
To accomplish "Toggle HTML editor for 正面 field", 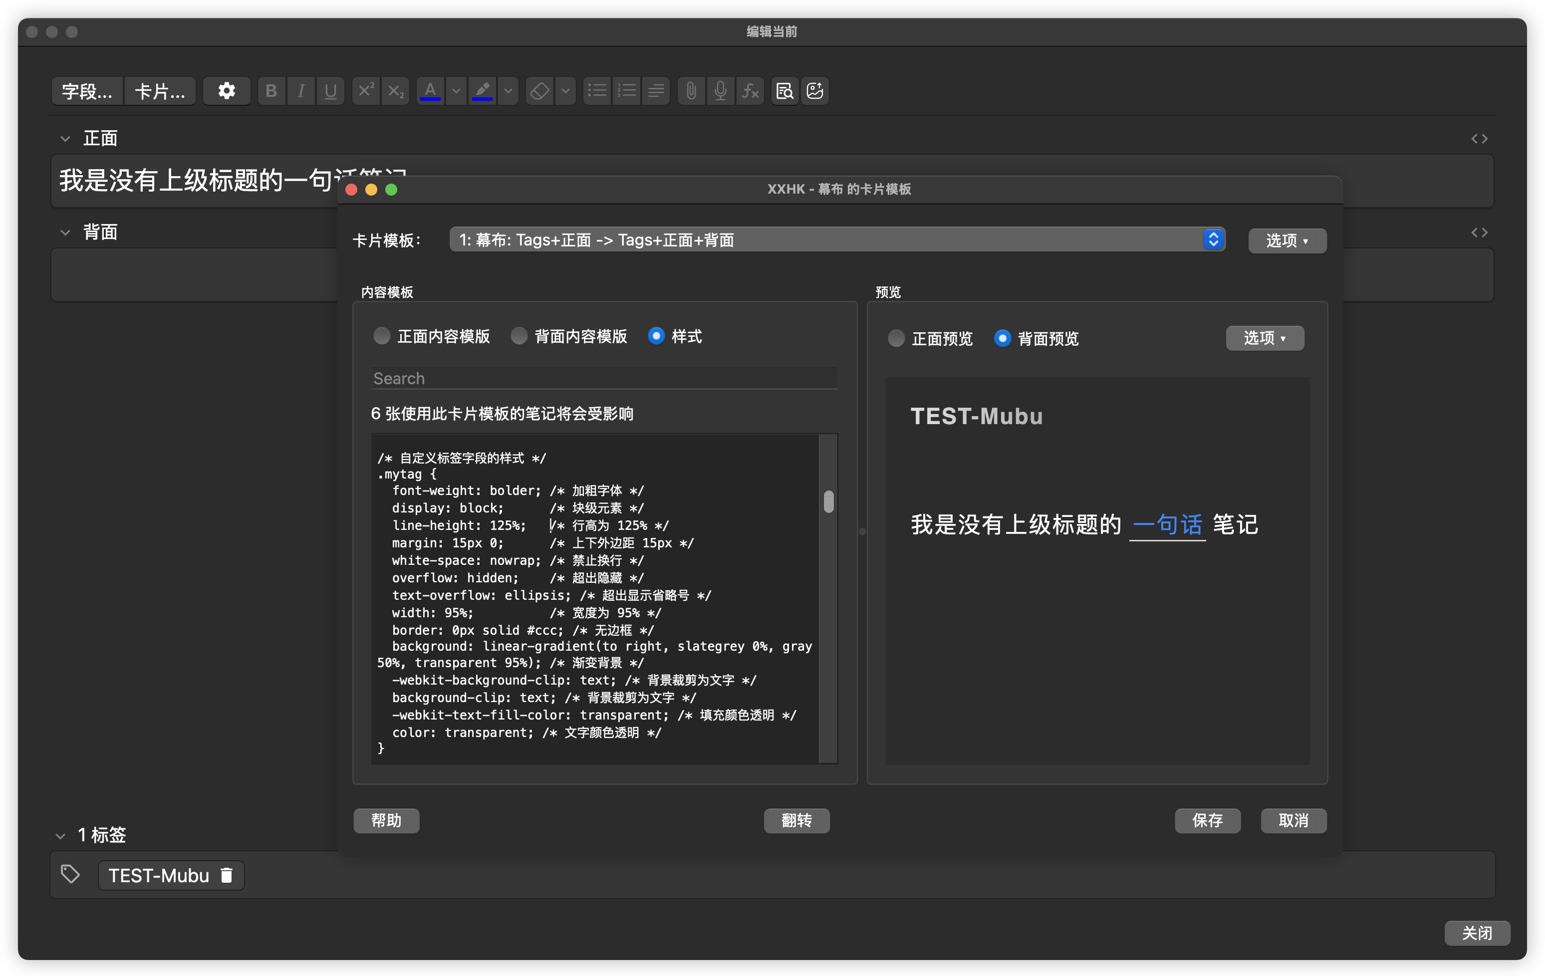I will (x=1479, y=139).
